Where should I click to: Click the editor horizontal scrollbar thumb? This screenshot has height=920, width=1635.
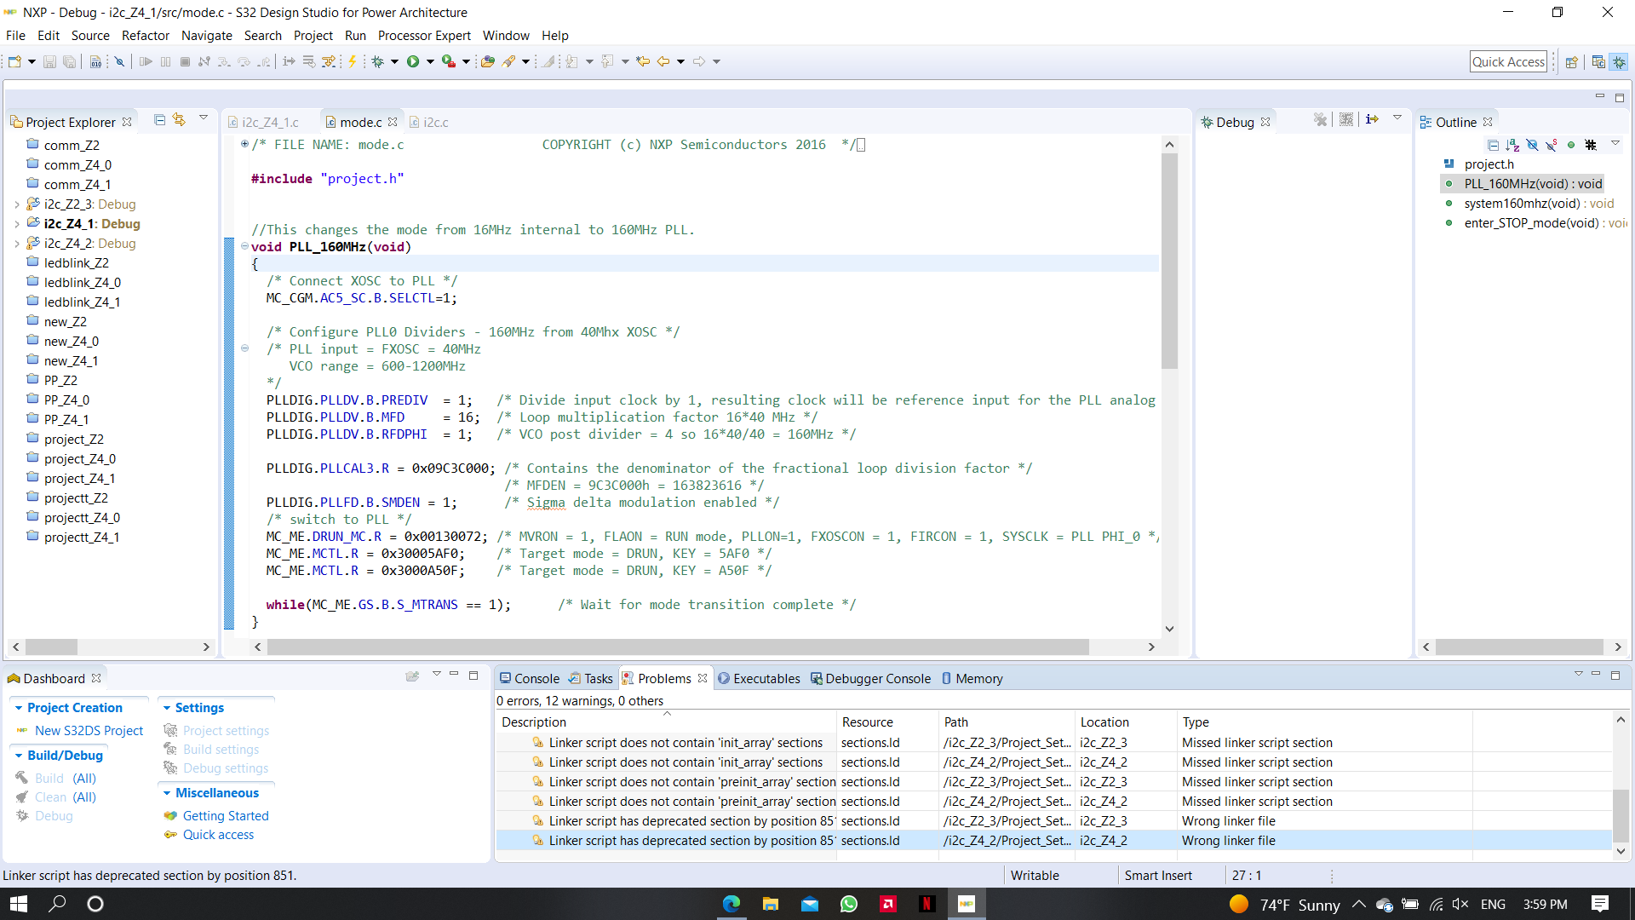pos(677,647)
